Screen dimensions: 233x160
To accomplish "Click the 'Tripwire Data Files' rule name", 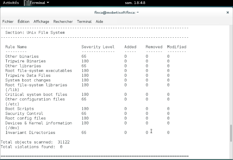I will pyautogui.click(x=28, y=75).
